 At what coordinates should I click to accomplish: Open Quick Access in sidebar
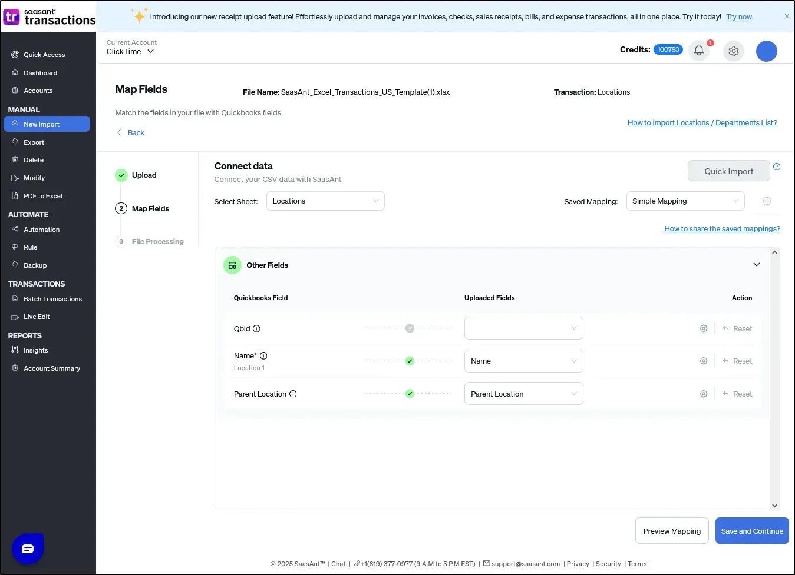(44, 55)
